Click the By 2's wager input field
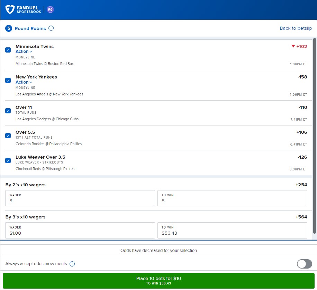Image resolution: width=317 pixels, height=290 pixels. pyautogui.click(x=80, y=198)
